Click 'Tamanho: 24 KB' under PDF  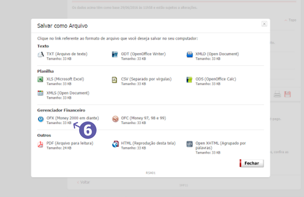pyautogui.click(x=59, y=148)
